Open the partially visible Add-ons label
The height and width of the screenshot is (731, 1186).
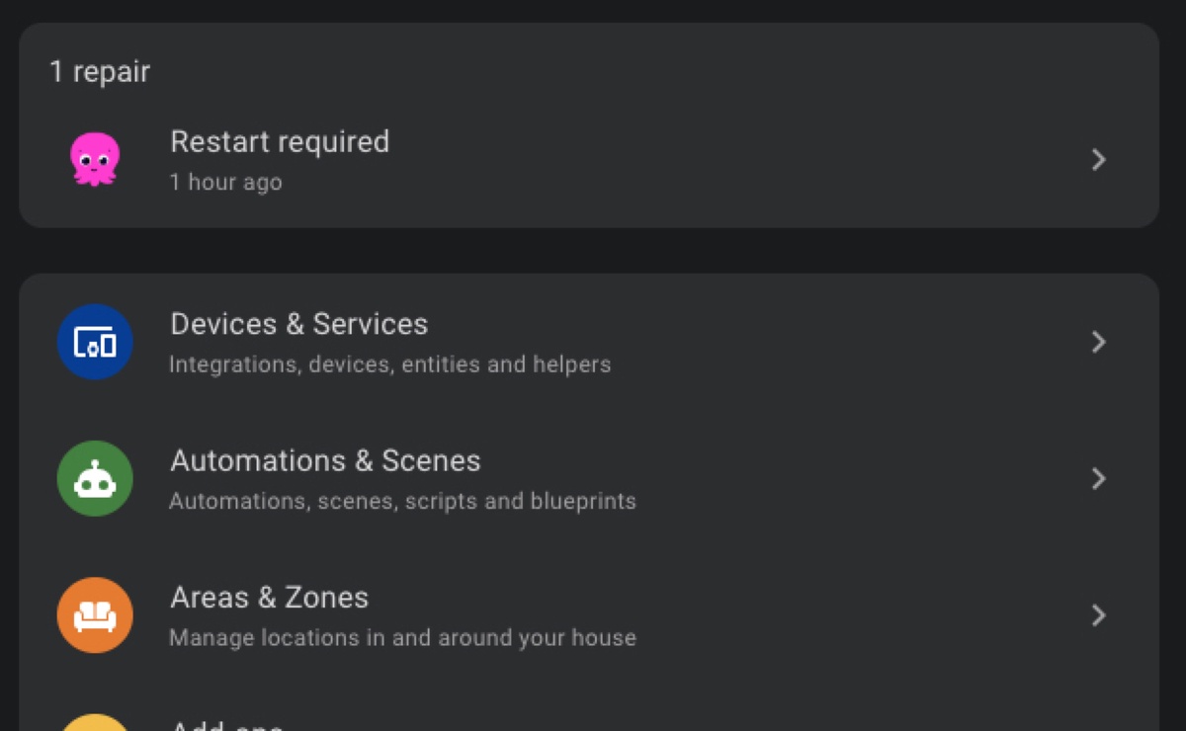tap(226, 724)
